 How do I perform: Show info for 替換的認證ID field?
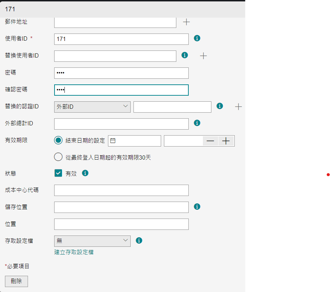(220, 106)
